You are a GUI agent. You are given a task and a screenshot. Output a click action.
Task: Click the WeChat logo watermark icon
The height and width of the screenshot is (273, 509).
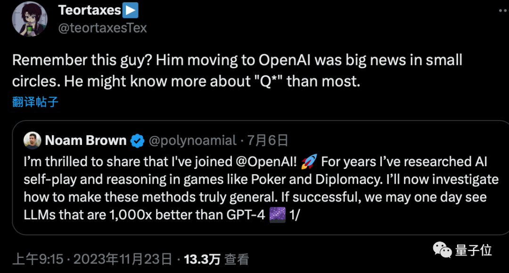point(442,249)
